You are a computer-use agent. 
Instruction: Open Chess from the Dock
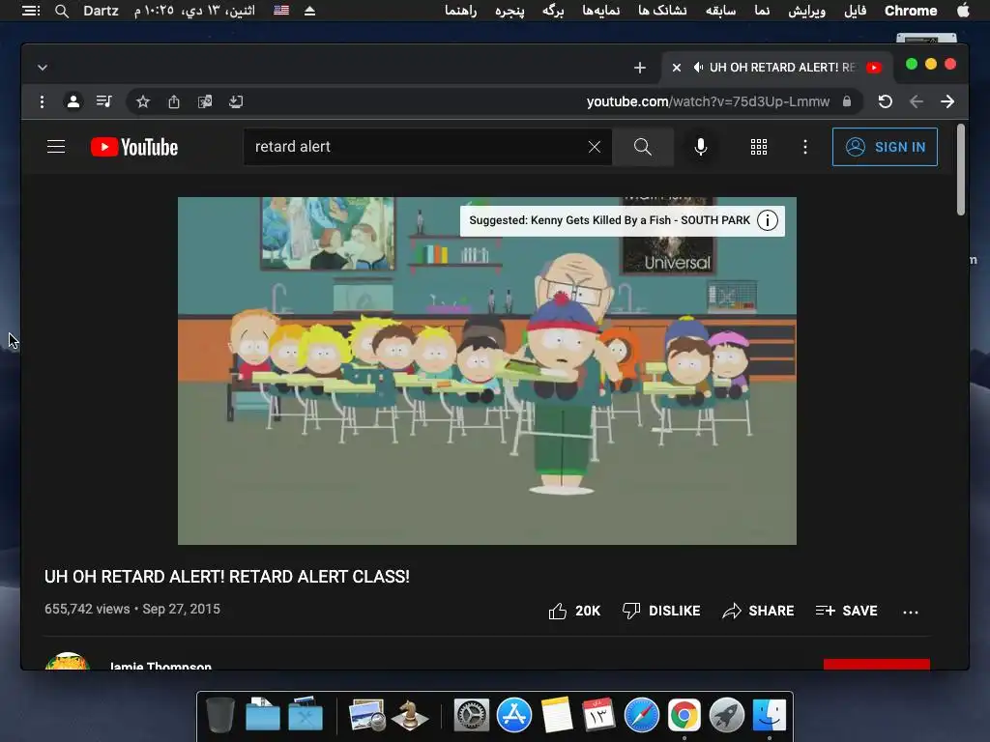(x=409, y=715)
